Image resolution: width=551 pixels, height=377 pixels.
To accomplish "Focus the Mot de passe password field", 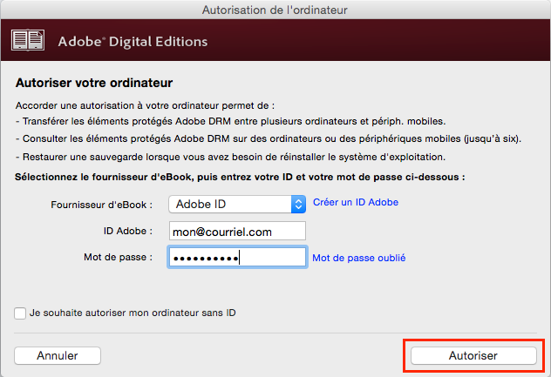I will 237,258.
